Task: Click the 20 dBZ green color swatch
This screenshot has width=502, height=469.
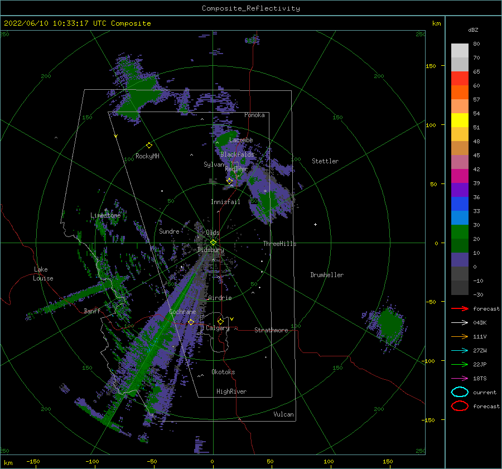Action: coord(460,232)
